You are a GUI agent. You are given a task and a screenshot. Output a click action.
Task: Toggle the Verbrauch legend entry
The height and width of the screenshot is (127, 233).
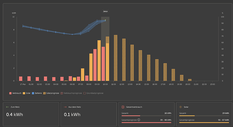(x=15, y=93)
